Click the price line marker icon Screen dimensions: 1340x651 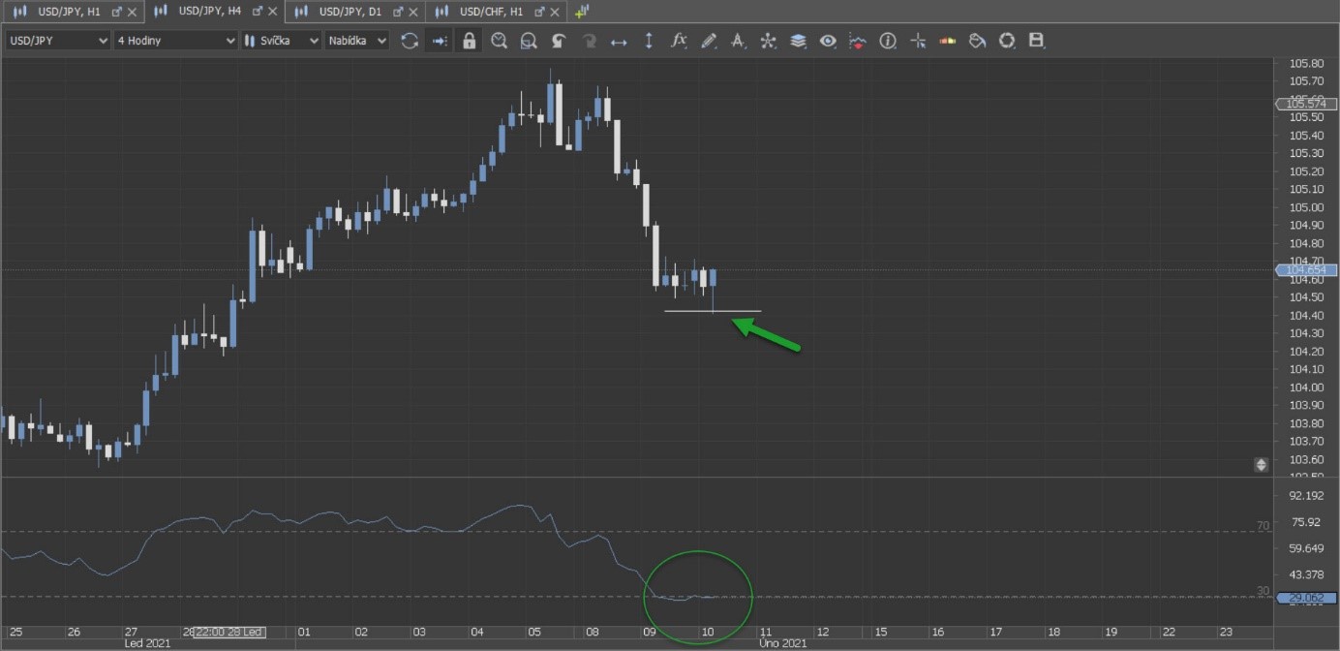(858, 41)
